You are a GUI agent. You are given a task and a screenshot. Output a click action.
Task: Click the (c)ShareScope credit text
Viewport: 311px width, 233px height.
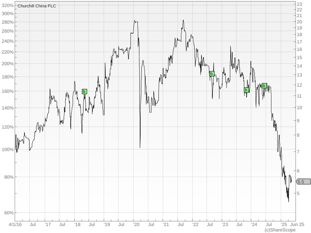coord(280,230)
